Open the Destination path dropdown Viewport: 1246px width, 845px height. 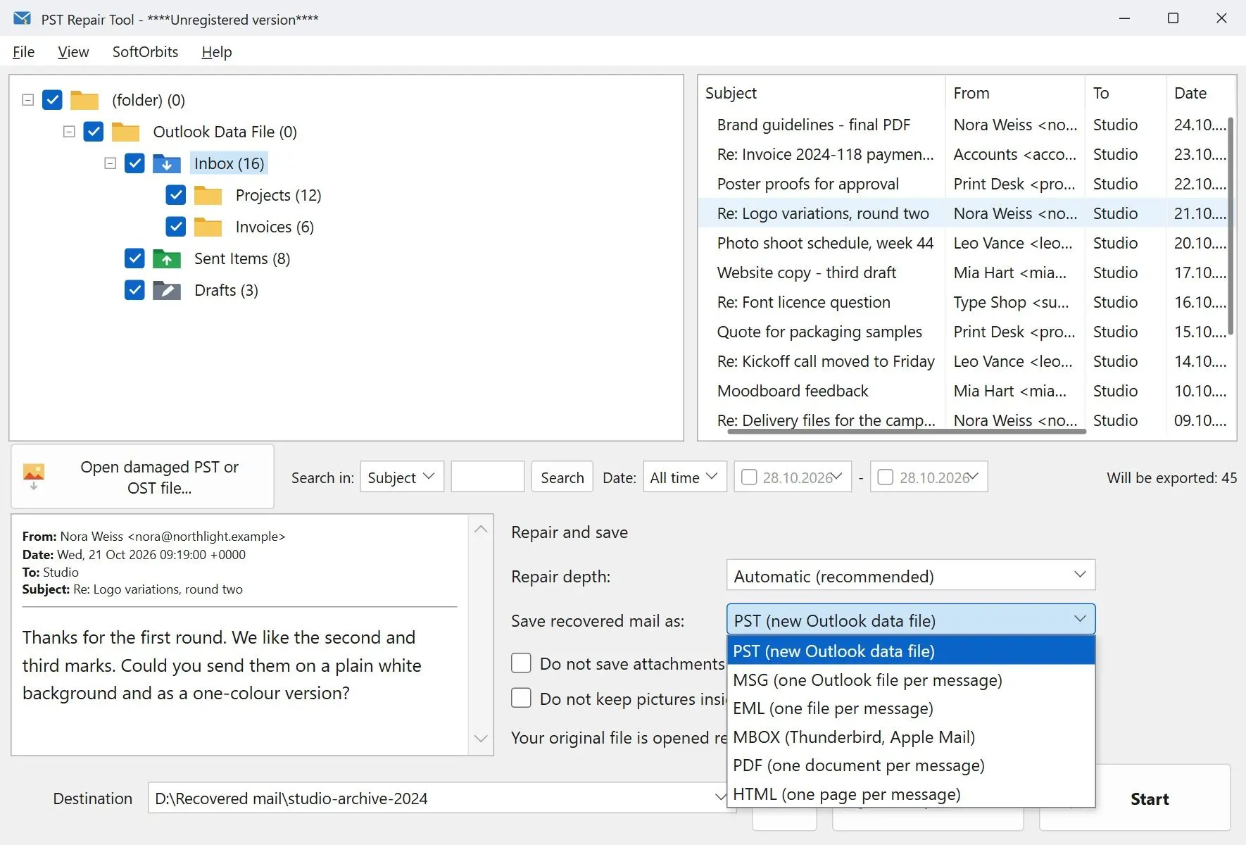719,797
